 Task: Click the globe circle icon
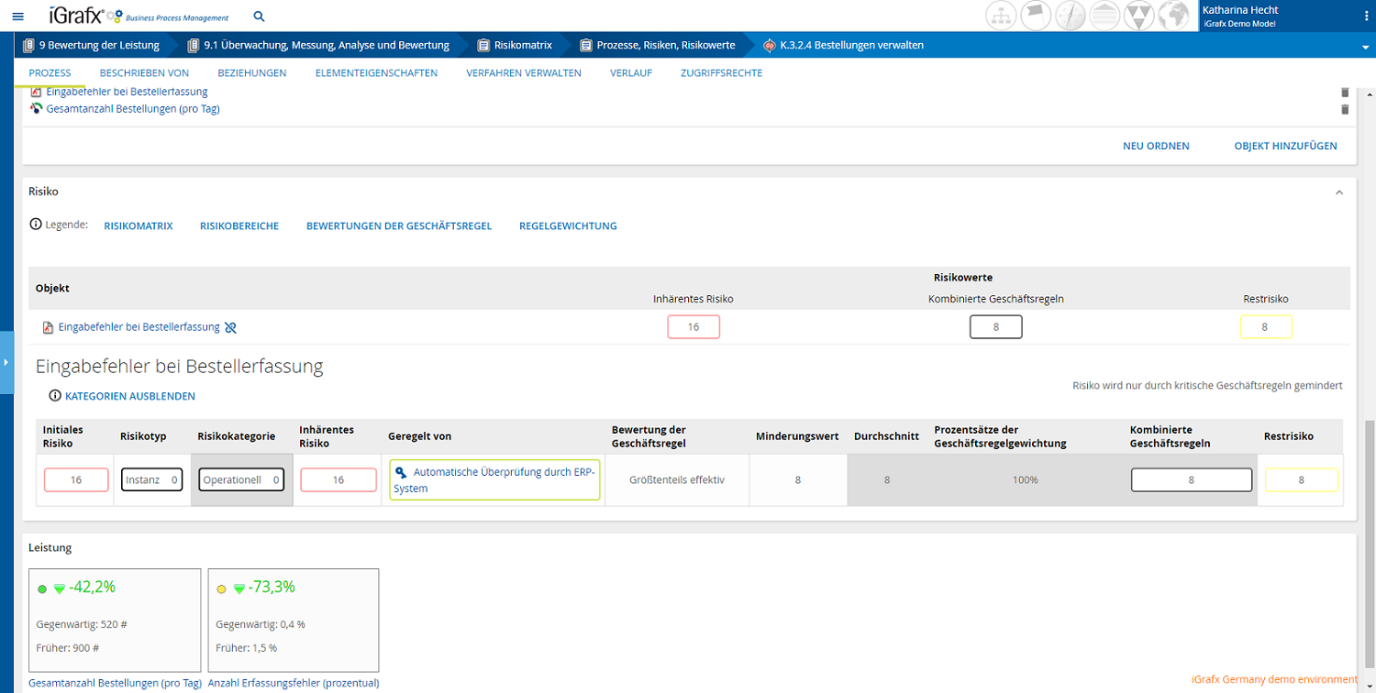pyautogui.click(x=1172, y=16)
